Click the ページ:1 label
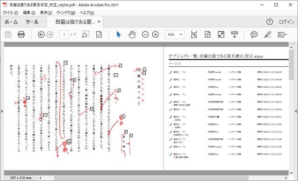Screen dimensions: 298x181 click(175, 64)
